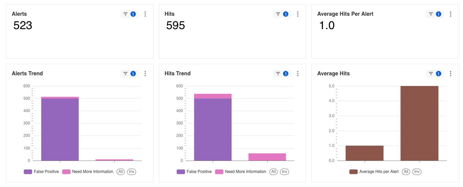Image resolution: width=463 pixels, height=187 pixels.
Task: Open three-dot menu on Hits card
Action: 297,14
